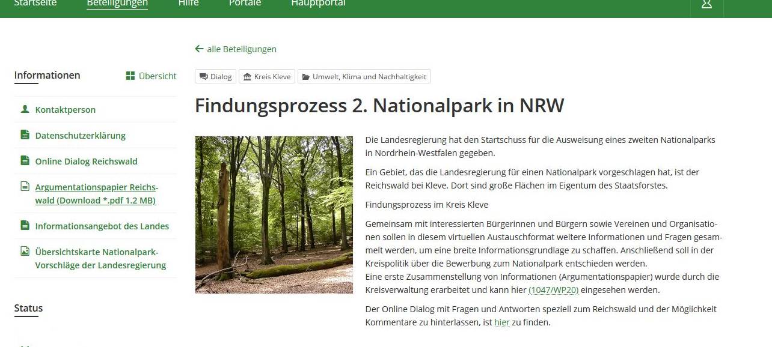Click the document icon beside Informationsangebot des Landes
The image size is (772, 347).
point(24,226)
